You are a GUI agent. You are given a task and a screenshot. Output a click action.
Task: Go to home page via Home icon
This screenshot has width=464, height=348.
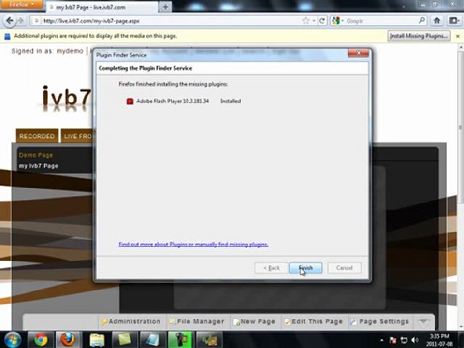pos(437,20)
